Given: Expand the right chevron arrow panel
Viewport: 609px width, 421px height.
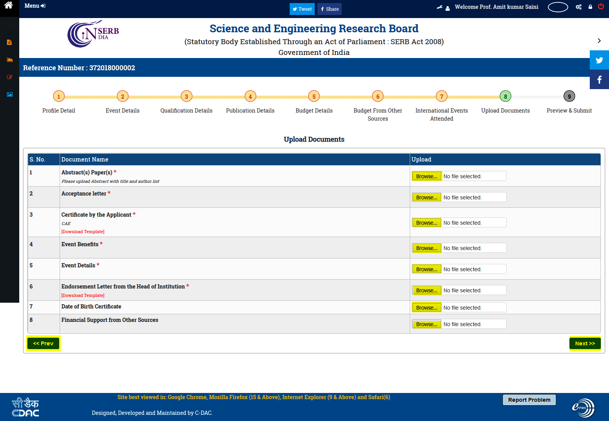Looking at the screenshot, I should 599,41.
